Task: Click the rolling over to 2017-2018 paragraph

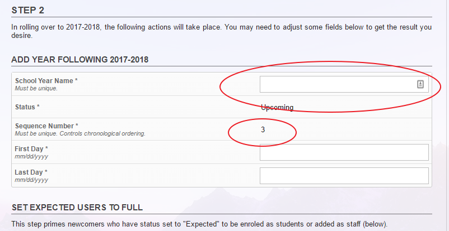Action: point(222,32)
